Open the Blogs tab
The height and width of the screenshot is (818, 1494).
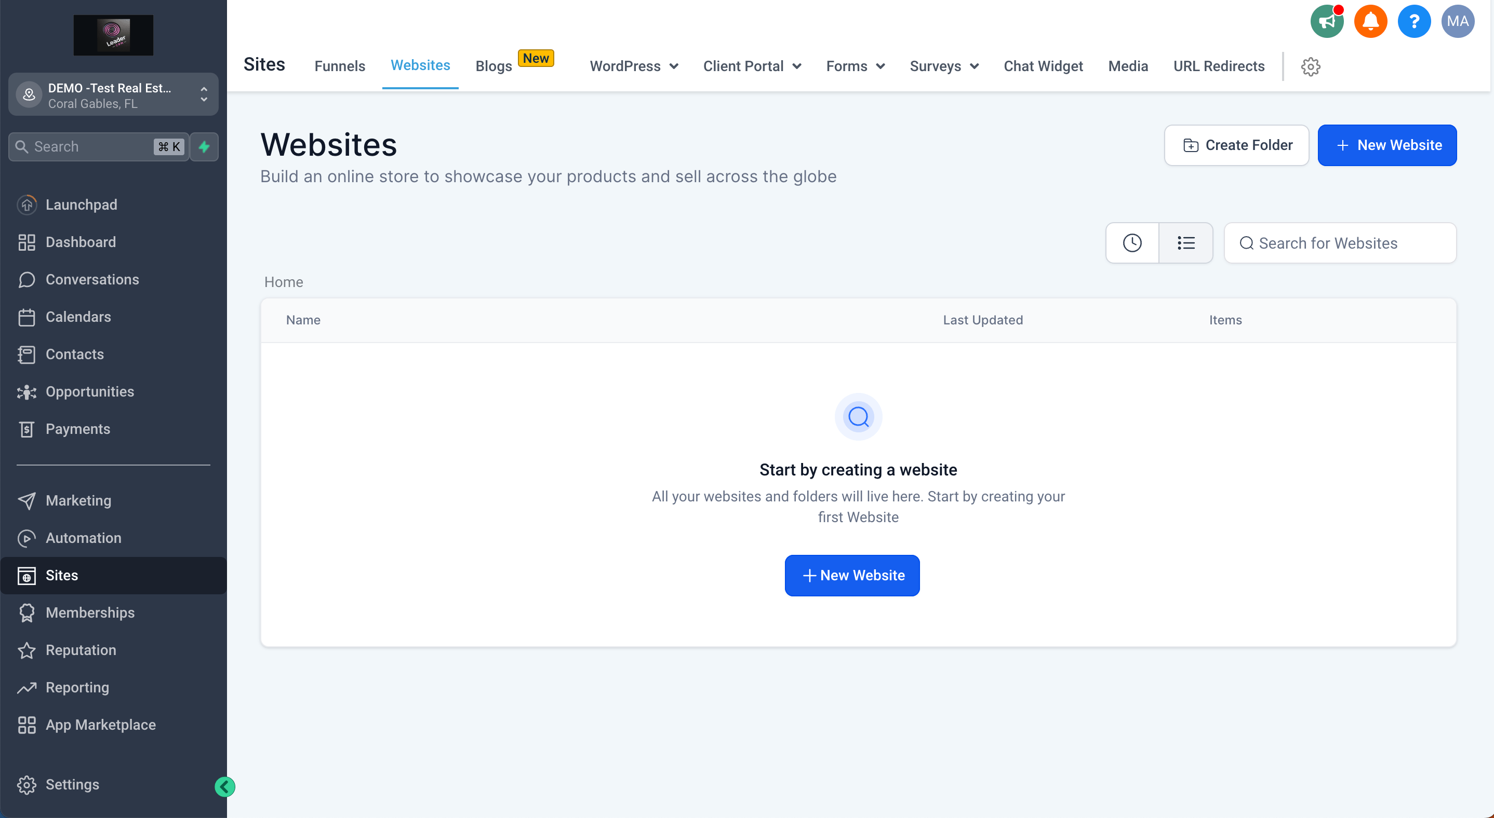[x=493, y=66]
